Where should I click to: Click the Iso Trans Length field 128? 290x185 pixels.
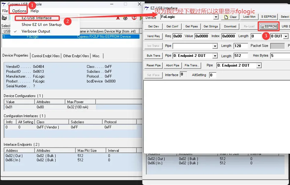point(241,46)
